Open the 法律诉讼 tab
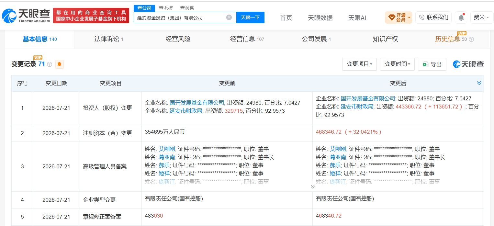Viewport: 494px width, 226px height. [x=108, y=39]
